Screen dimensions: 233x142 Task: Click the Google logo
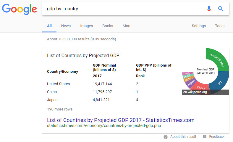[x=19, y=9]
